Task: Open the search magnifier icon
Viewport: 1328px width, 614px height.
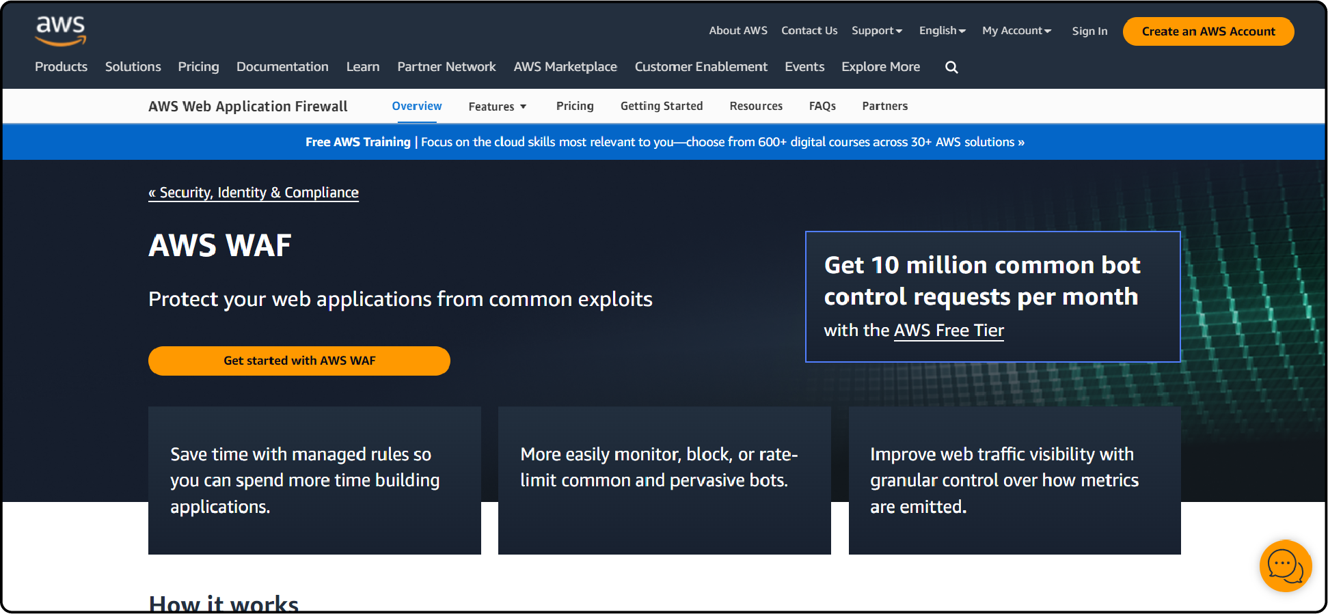Action: pos(951,67)
